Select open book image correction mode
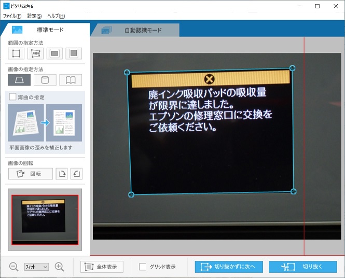Image resolution: width=345 pixels, height=278 pixels. point(71,80)
